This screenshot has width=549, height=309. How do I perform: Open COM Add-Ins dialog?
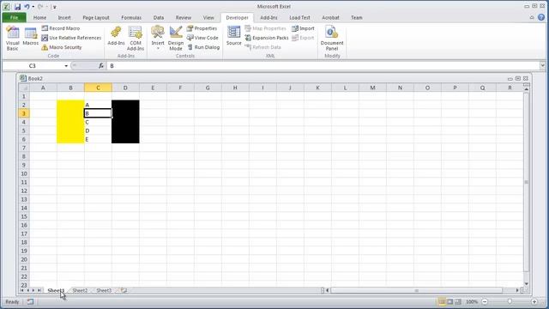(136, 39)
